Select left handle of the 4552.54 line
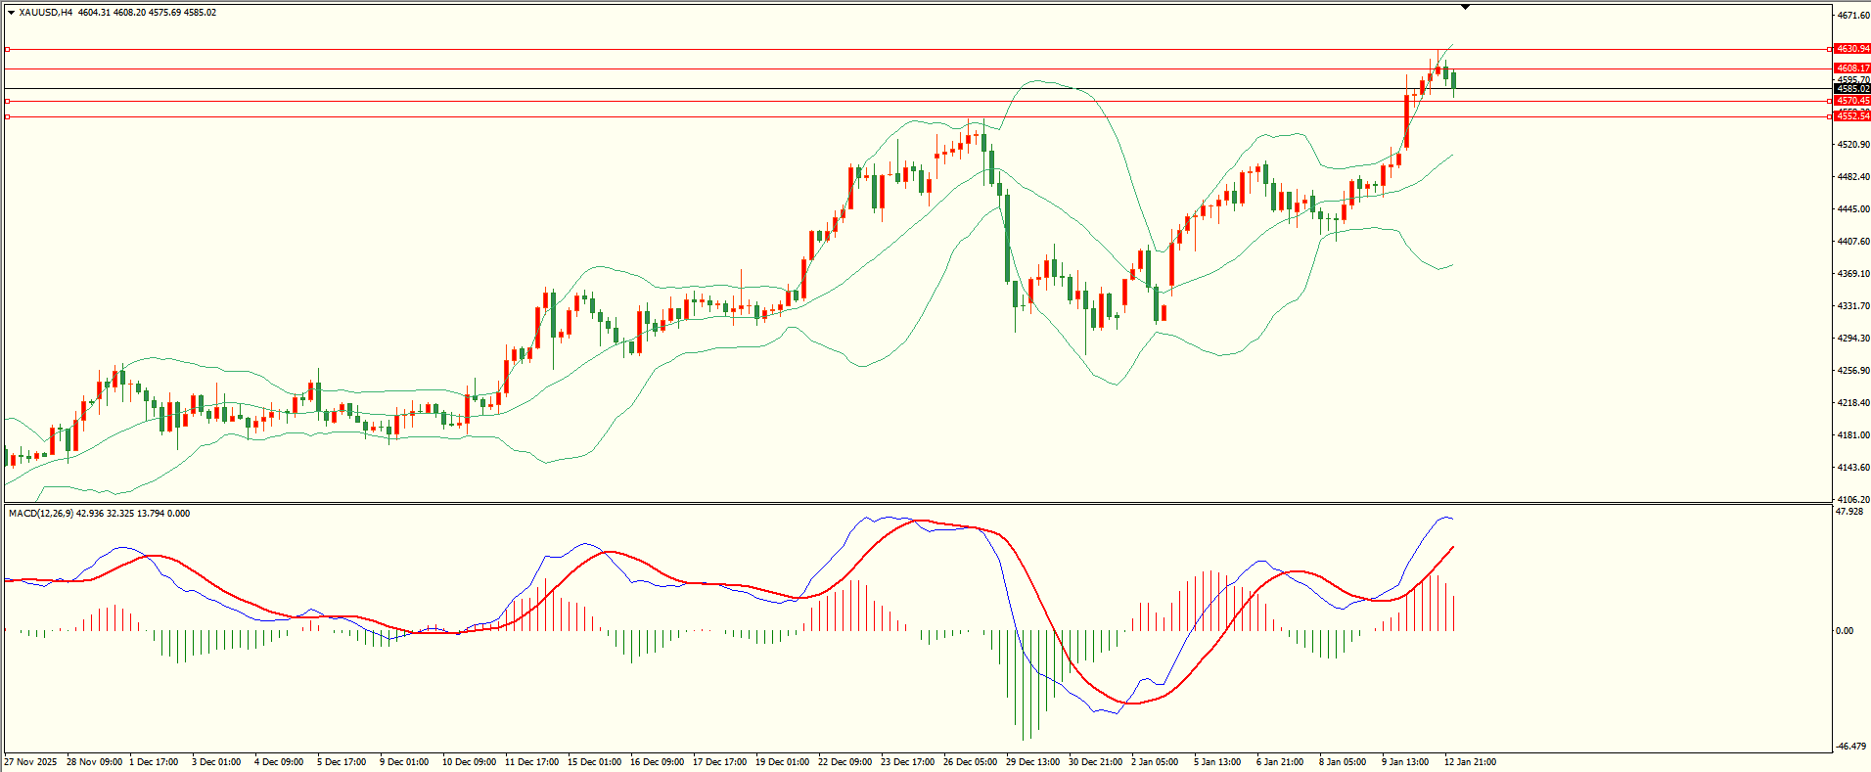 pyautogui.click(x=8, y=116)
